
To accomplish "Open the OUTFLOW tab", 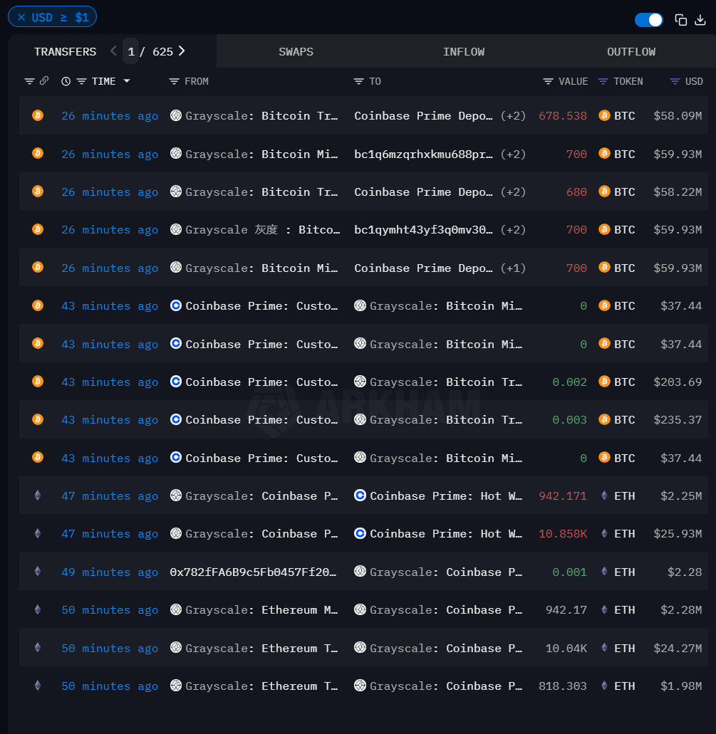I will point(631,51).
